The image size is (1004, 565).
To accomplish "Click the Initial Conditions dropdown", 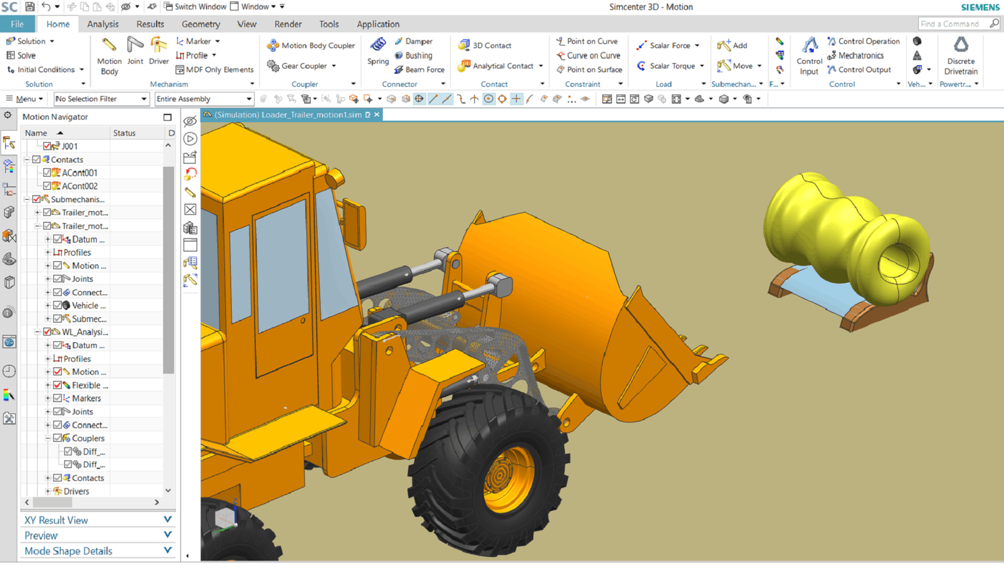I will pos(82,70).
